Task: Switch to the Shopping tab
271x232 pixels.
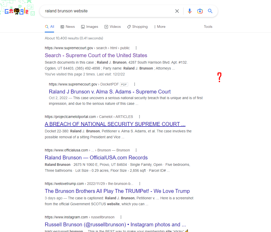Action: [x=137, y=27]
